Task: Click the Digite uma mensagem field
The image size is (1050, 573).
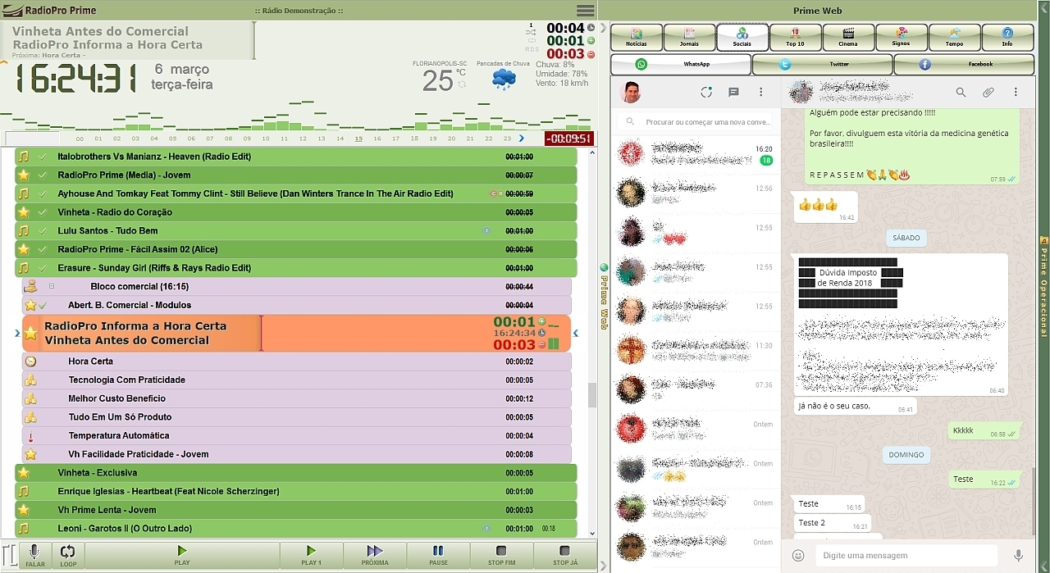Action: 906,556
